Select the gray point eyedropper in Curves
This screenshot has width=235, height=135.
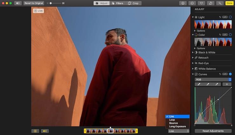(208, 84)
